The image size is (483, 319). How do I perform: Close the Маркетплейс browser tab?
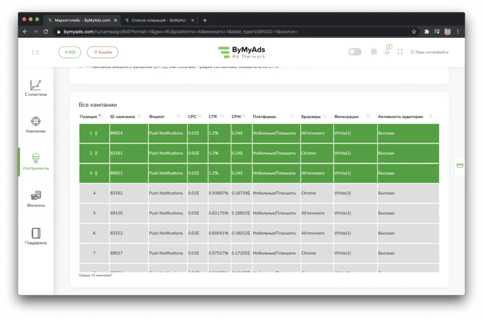116,20
